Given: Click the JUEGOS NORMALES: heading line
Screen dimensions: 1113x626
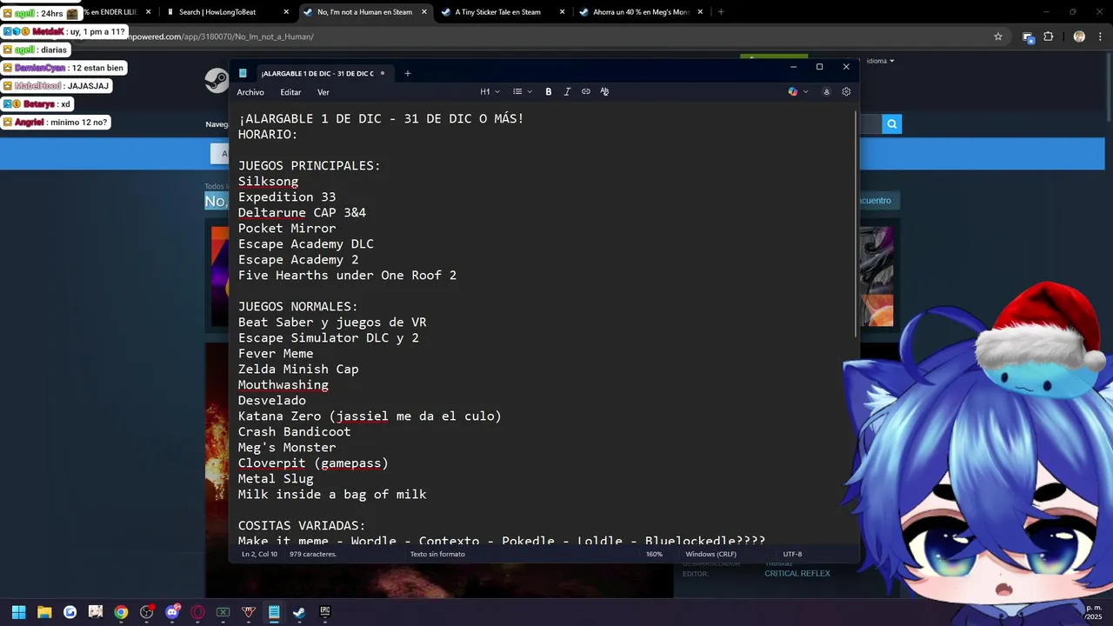Looking at the screenshot, I should point(298,307).
